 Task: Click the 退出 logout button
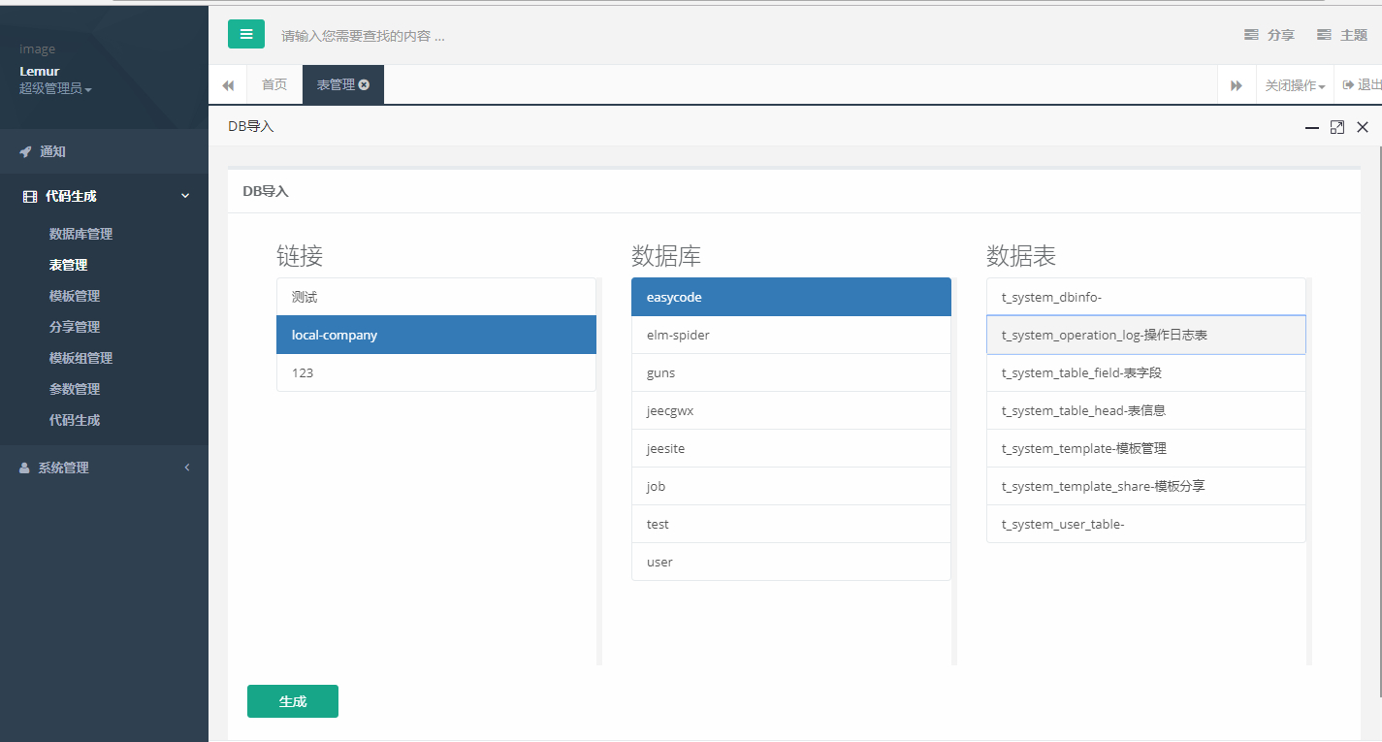coord(1362,85)
